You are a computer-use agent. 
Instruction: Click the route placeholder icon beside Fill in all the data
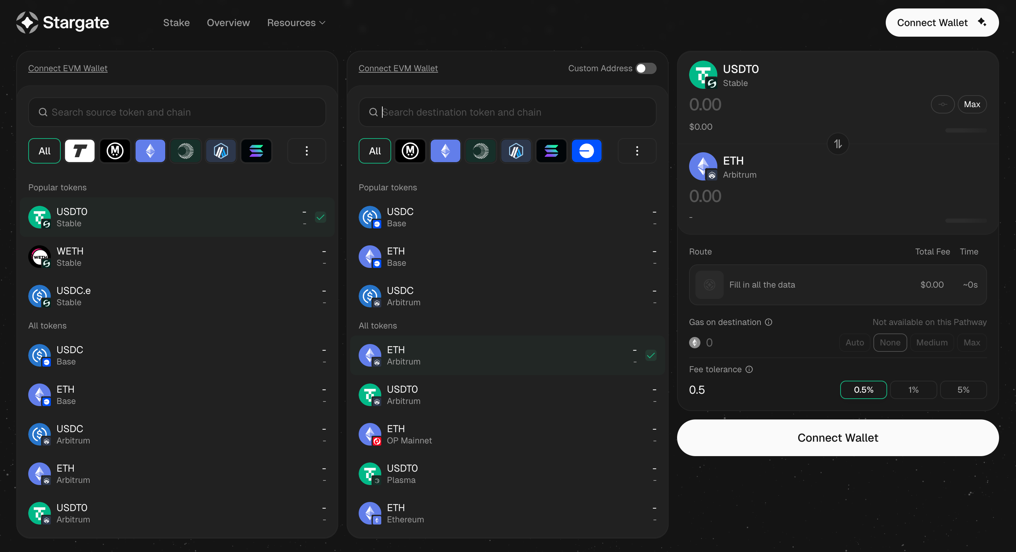709,285
